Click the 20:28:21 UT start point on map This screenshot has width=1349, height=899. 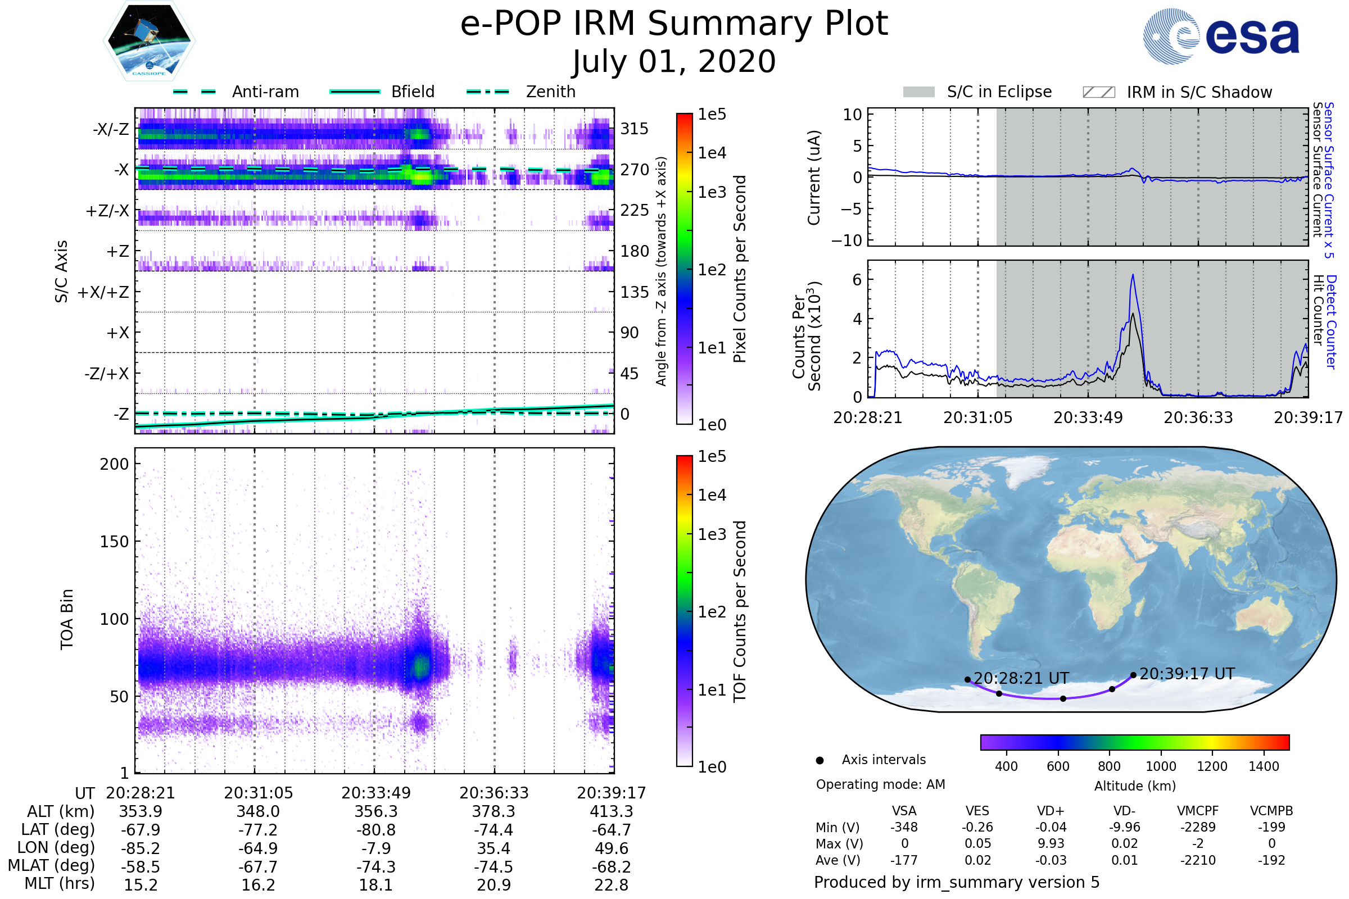[x=967, y=679]
